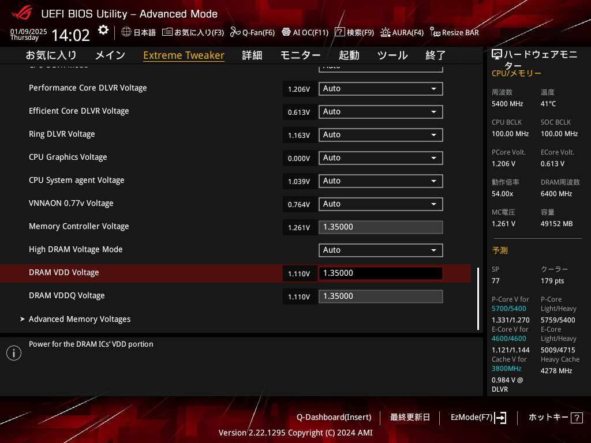
Task: Expand the Advanced Memory Voltages submenu
Action: [x=80, y=319]
